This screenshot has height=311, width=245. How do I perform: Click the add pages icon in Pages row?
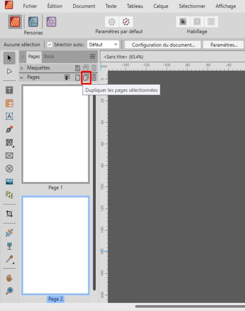coord(78,77)
